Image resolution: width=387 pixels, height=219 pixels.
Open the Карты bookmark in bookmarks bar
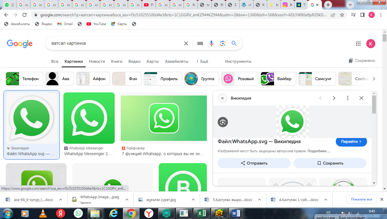[x=119, y=24]
